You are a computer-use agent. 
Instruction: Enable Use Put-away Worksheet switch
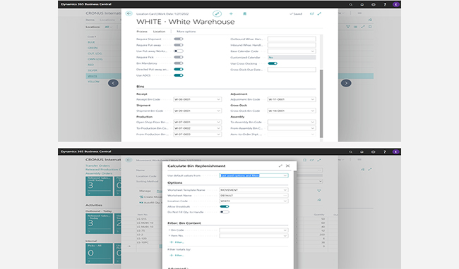point(179,51)
